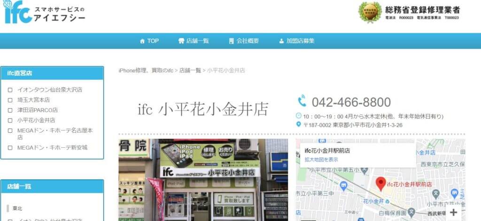Click breadcrumb link iPhone修理、買取のifc
The height and width of the screenshot is (221, 481).
coord(146,70)
